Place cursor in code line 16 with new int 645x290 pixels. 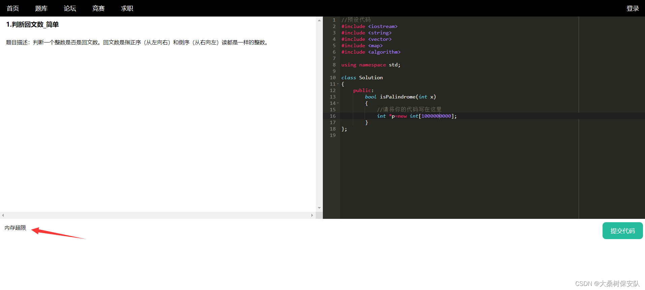coord(416,116)
